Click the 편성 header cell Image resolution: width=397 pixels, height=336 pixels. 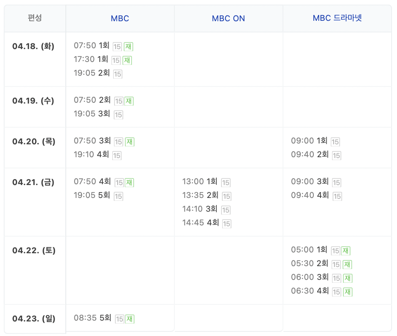tap(35, 18)
